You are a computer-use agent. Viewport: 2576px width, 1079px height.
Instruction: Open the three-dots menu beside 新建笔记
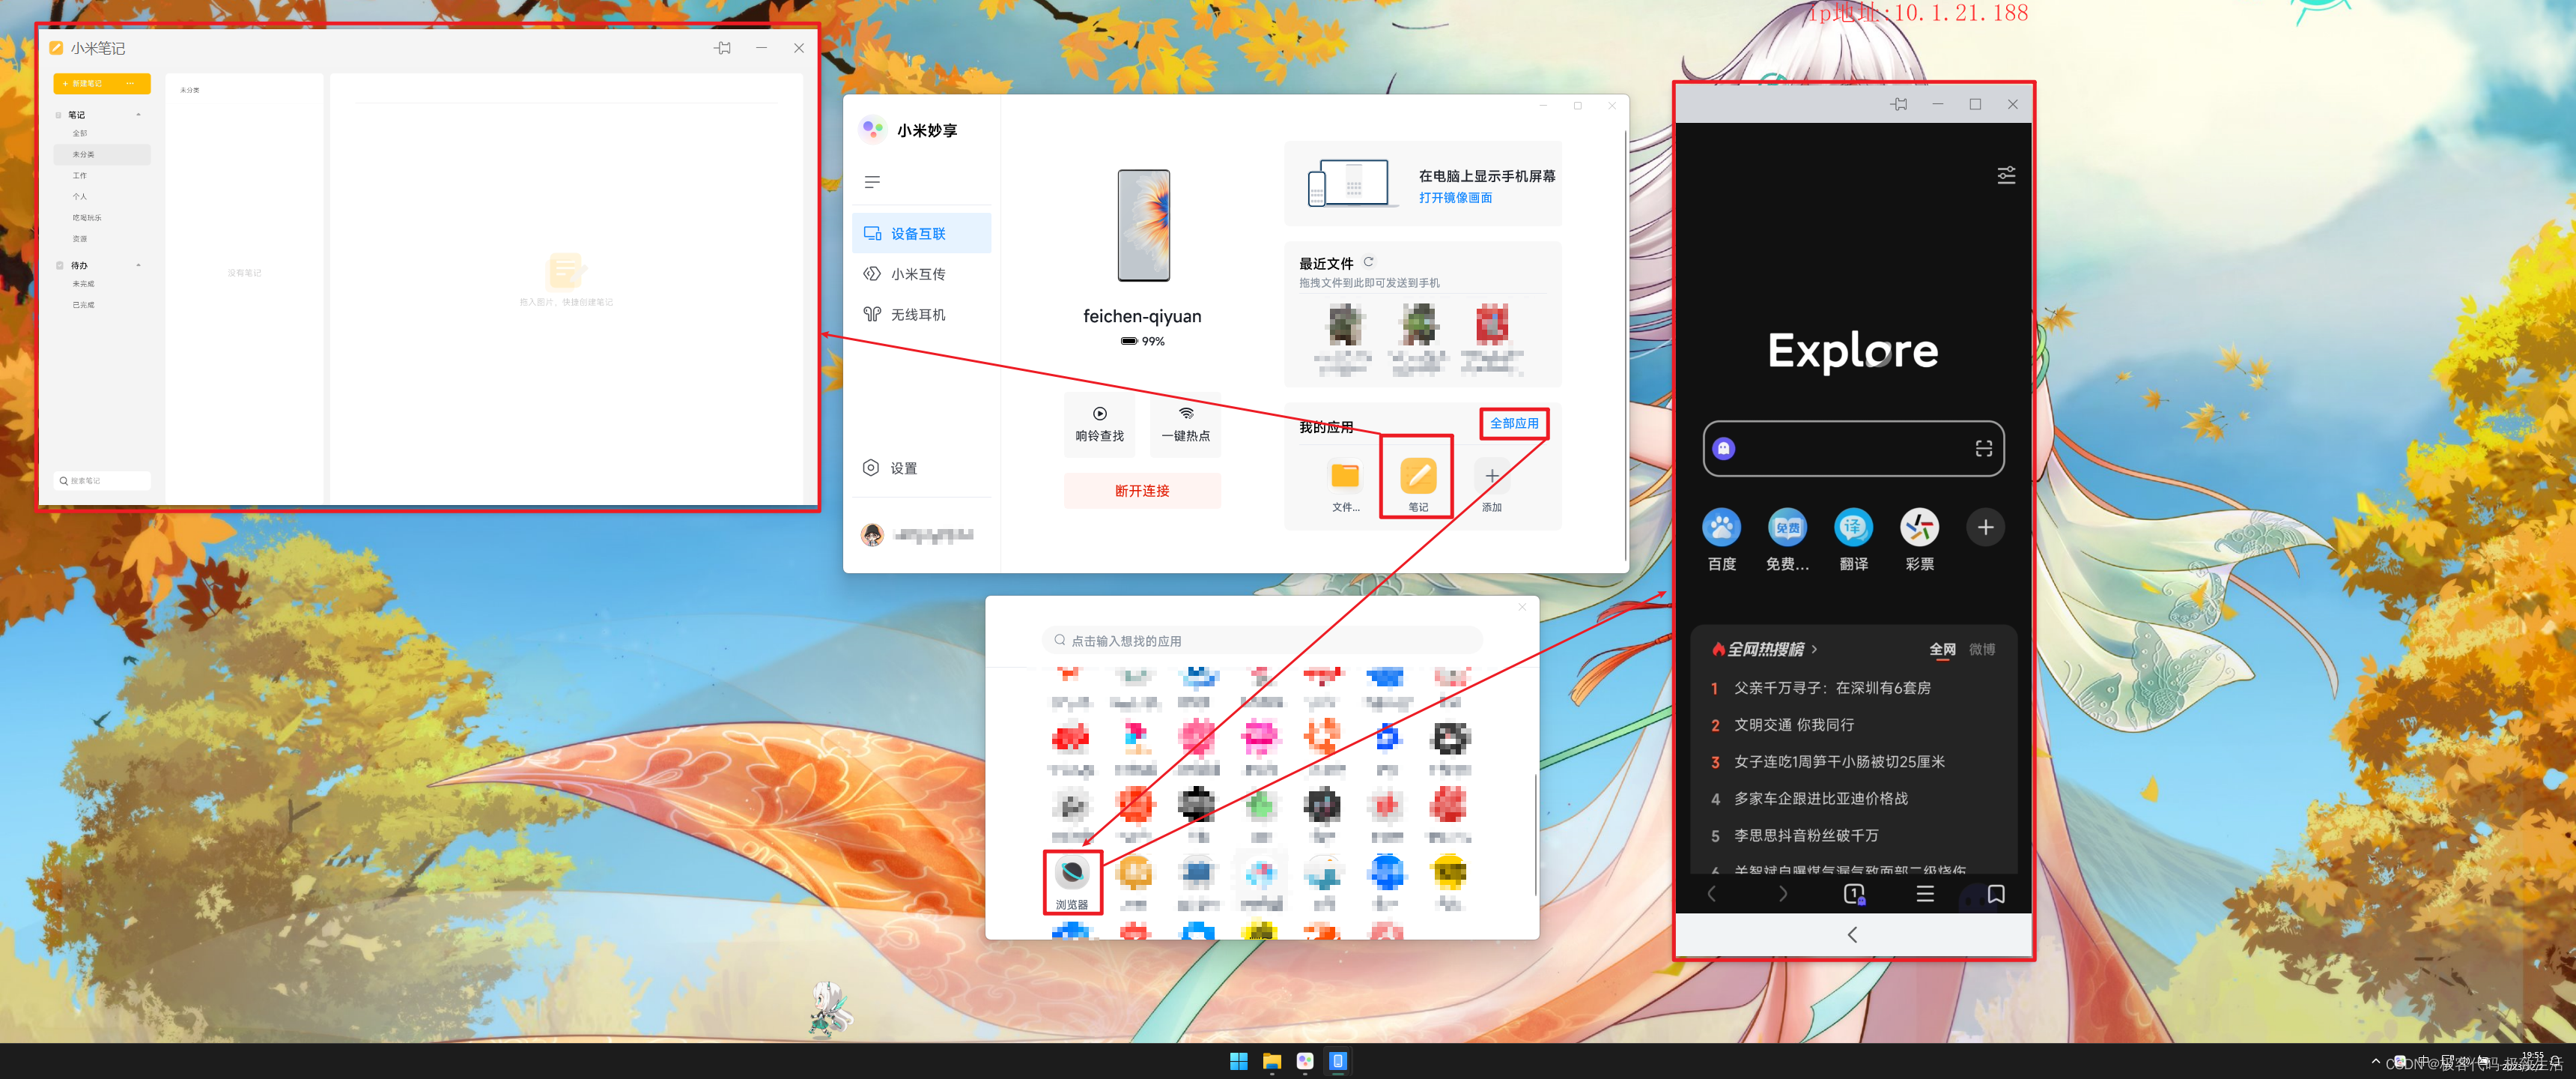[131, 84]
